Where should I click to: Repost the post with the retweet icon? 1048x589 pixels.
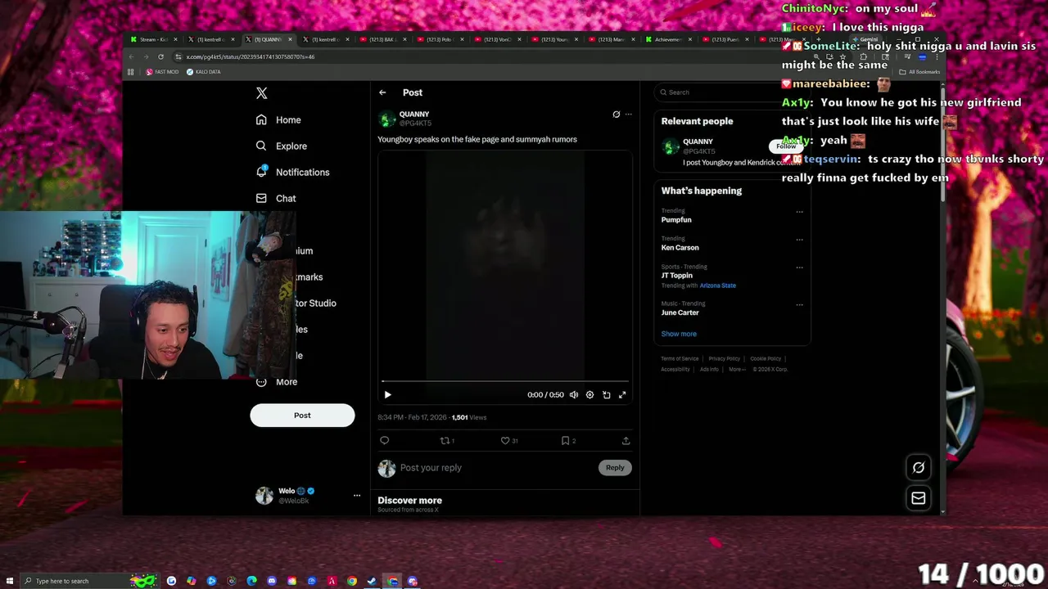tap(445, 441)
